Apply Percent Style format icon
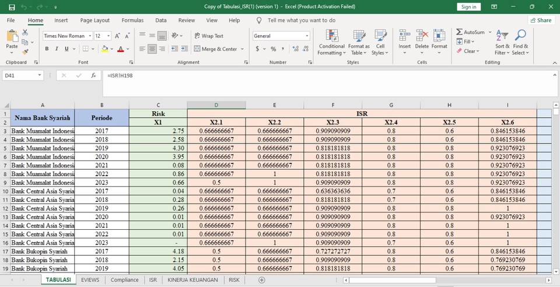The height and width of the screenshot is (287, 560). coord(273,49)
